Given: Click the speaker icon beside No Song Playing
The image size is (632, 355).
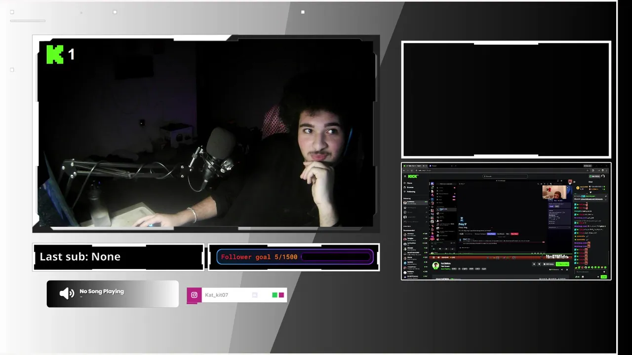Looking at the screenshot, I should click(67, 293).
